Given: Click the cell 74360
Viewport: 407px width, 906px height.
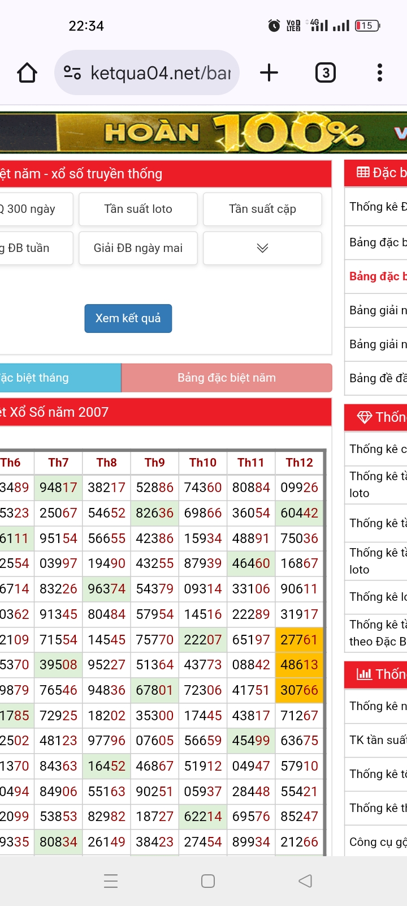Looking at the screenshot, I should 203,488.
